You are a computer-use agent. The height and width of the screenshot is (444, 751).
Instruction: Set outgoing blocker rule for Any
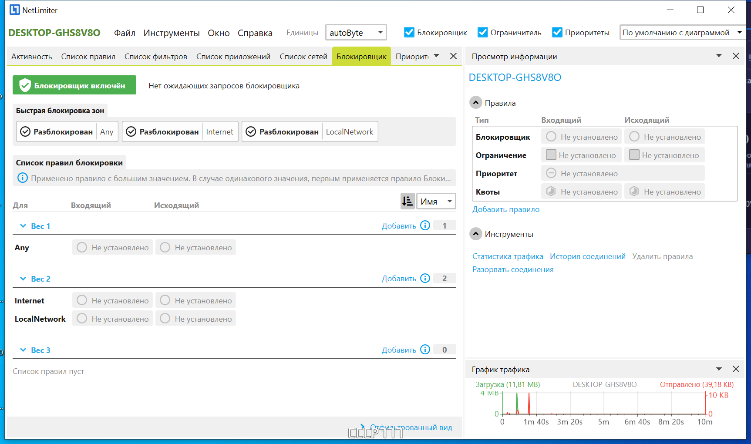click(x=196, y=247)
